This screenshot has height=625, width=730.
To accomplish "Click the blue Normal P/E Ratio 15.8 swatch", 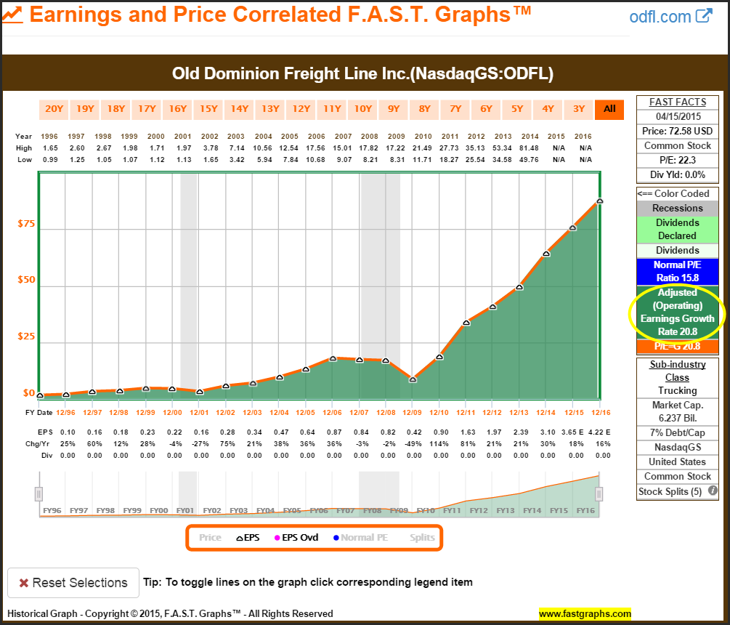I will [x=677, y=271].
